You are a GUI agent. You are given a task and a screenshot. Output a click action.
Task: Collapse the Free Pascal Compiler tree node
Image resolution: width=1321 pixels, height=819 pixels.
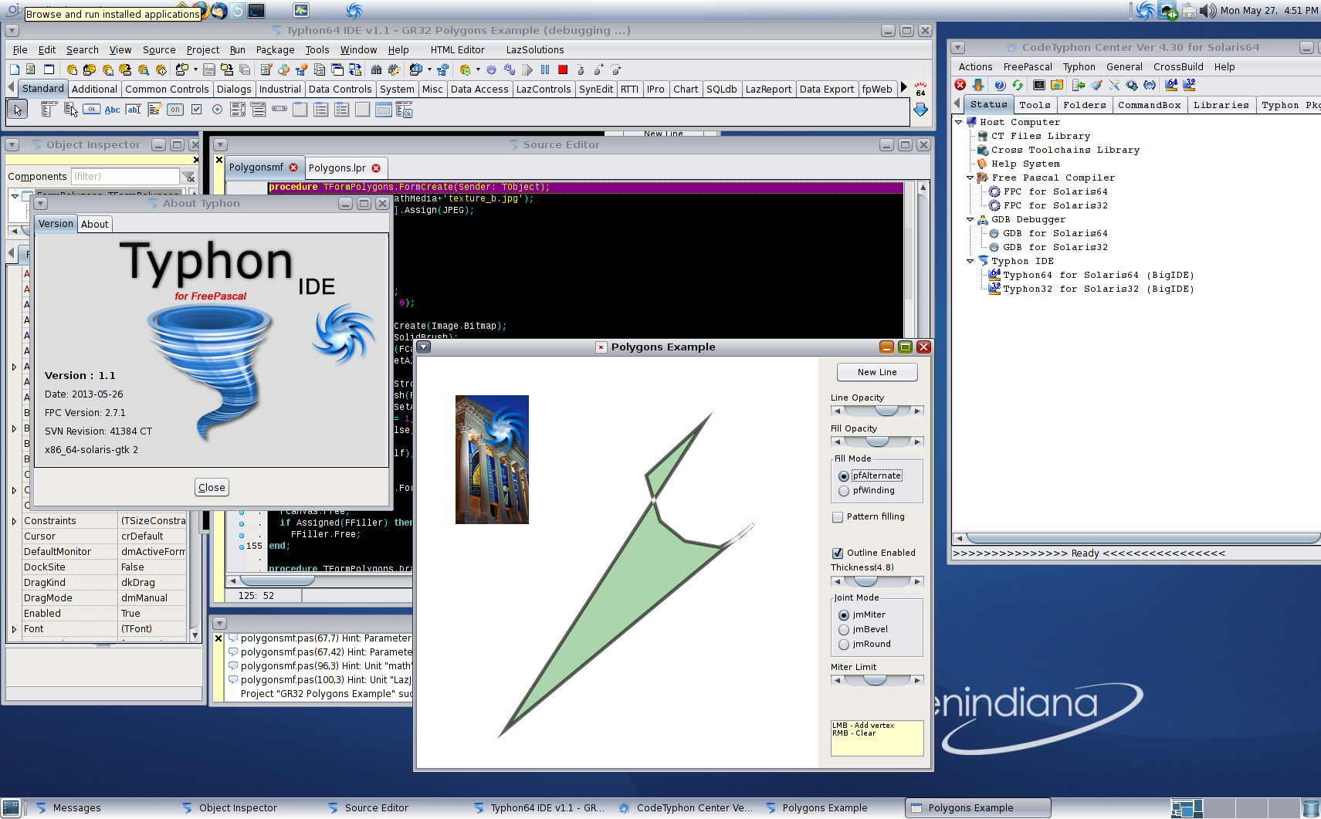[970, 178]
